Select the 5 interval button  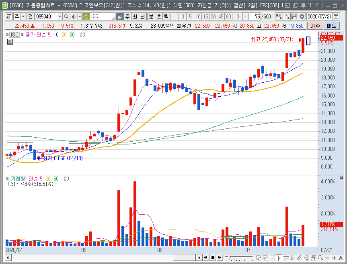pyautogui.click(x=190, y=16)
